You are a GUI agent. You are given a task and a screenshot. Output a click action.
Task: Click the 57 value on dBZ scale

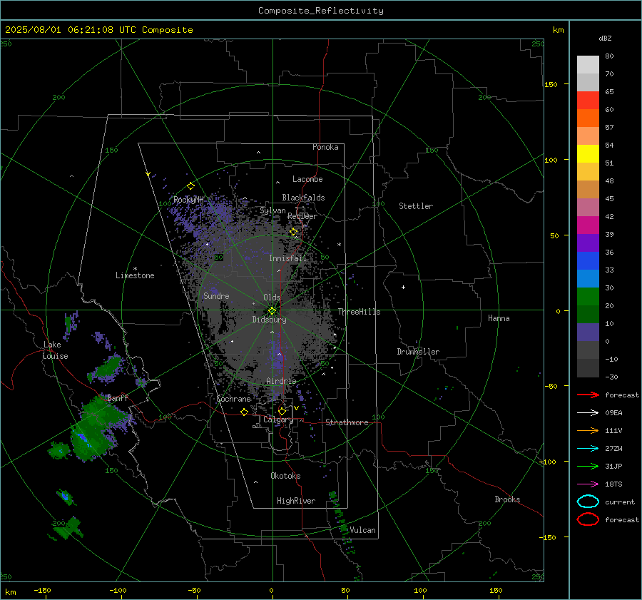[609, 127]
